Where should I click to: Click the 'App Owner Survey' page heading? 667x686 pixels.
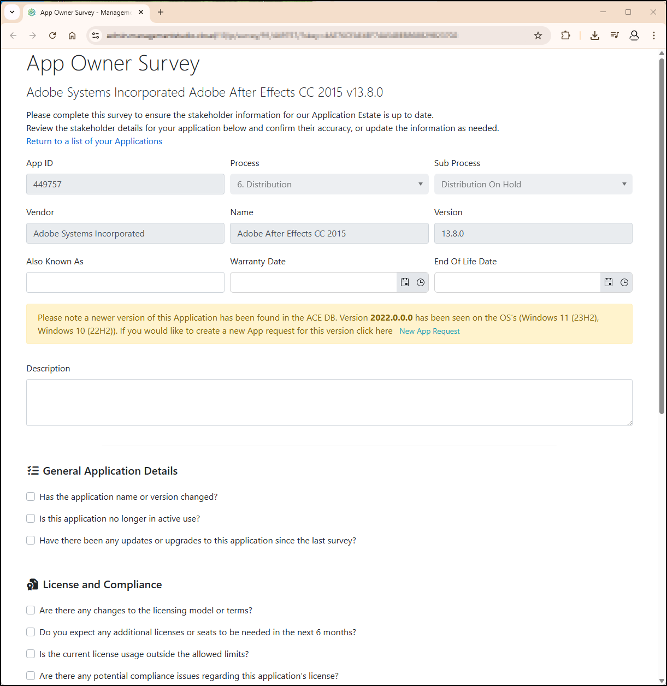click(x=113, y=63)
